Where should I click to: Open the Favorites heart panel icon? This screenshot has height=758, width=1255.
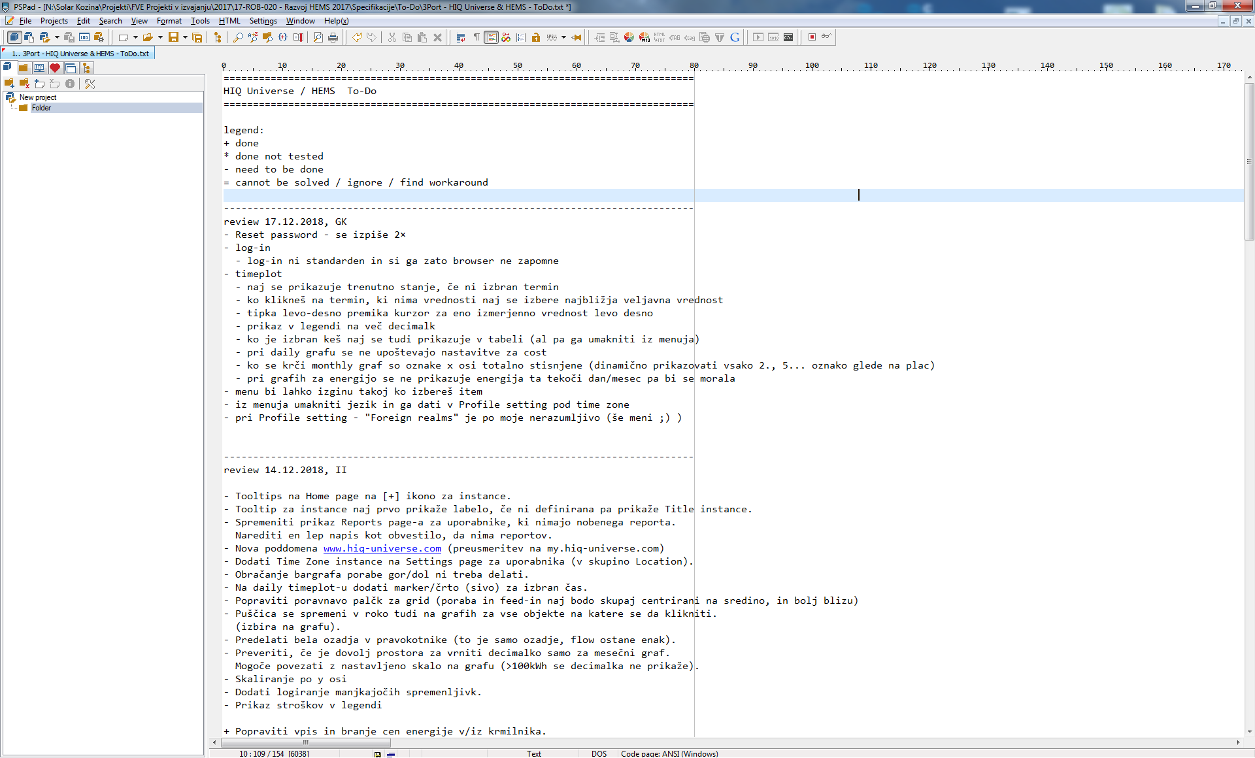(55, 68)
